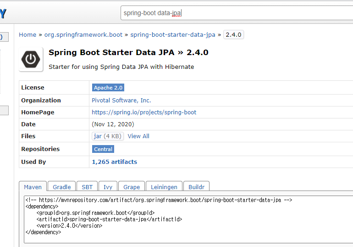Click the 2.4.0 version breadcrumb badge
Image resolution: width=353 pixels, height=247 pixels.
click(233, 35)
